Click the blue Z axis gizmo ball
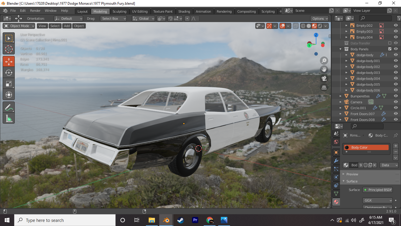The width and height of the screenshot is (401, 226). coord(316,35)
